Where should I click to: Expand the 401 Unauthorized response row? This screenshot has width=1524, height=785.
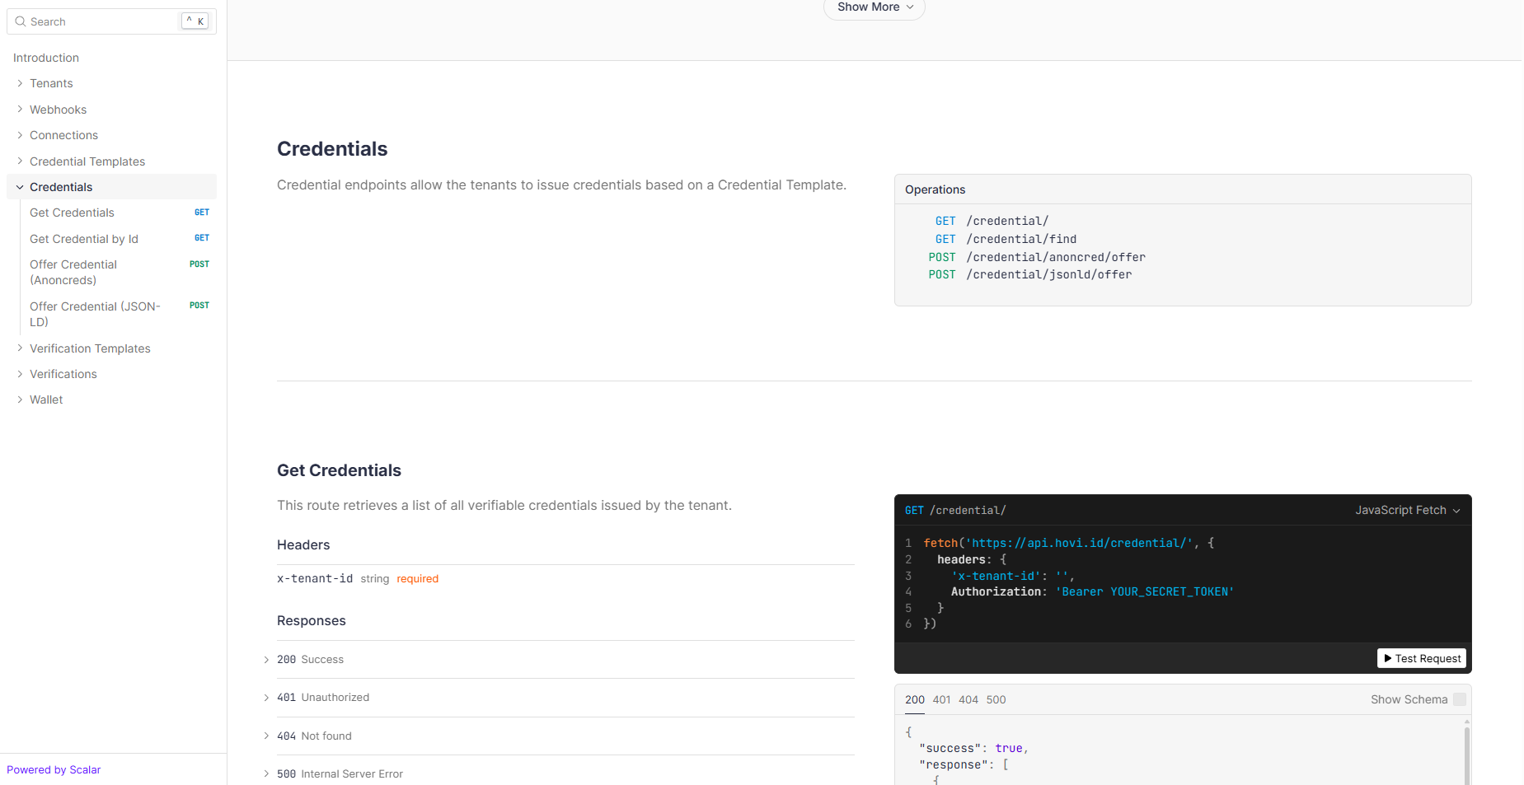pyautogui.click(x=323, y=698)
